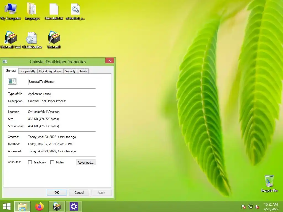Click the Advanced... attributes button

click(86, 162)
